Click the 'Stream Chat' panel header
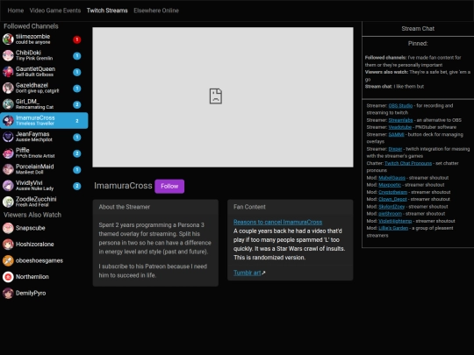 (x=418, y=29)
